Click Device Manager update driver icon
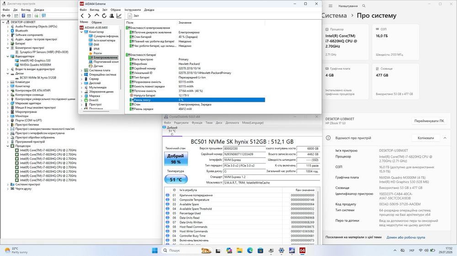This screenshot has width=457, height=256. point(36,15)
